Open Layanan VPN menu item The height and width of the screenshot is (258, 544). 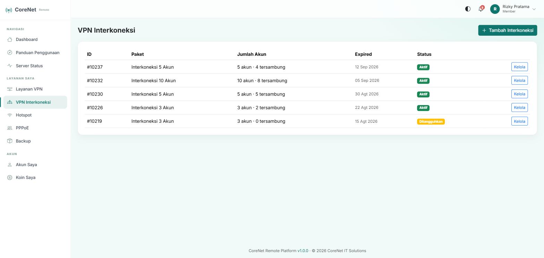[35, 89]
